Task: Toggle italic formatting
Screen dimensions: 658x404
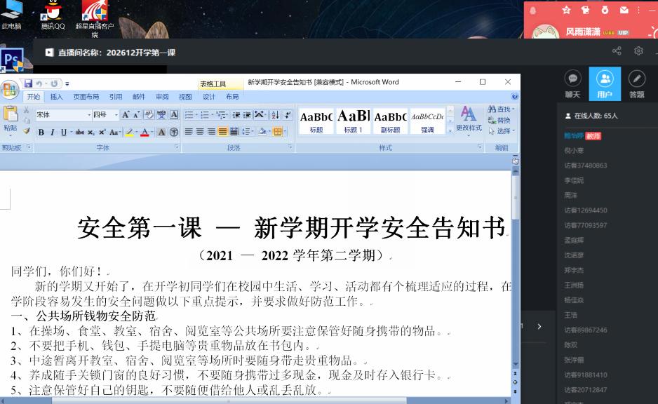Action: pos(53,132)
